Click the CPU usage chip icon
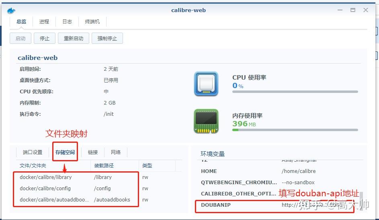Screen dimensions: 379x220 click(x=206, y=84)
